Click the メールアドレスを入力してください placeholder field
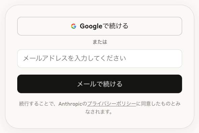This screenshot has height=133, width=199. click(x=100, y=59)
